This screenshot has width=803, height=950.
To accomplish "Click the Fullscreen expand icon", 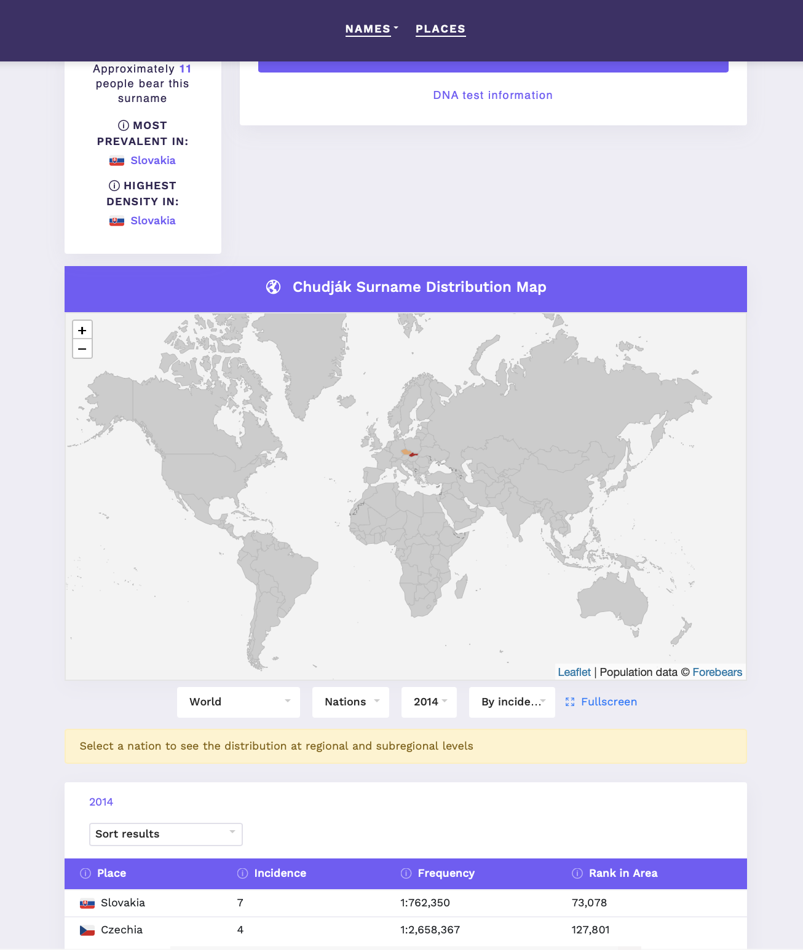I will click(x=570, y=702).
